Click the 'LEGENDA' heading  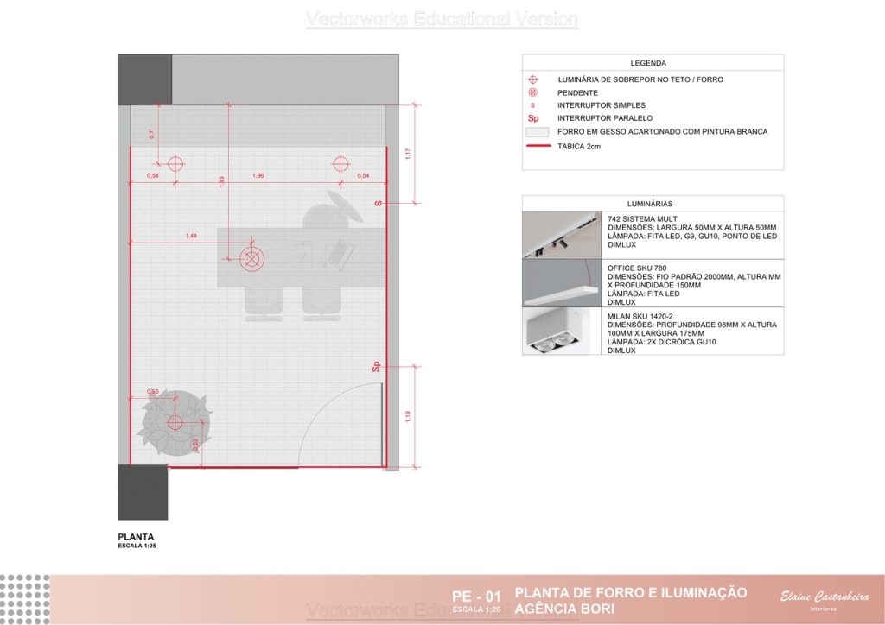pos(648,63)
